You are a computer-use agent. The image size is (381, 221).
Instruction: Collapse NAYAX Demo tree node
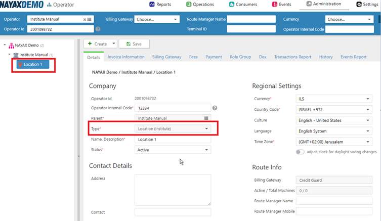(5, 45)
